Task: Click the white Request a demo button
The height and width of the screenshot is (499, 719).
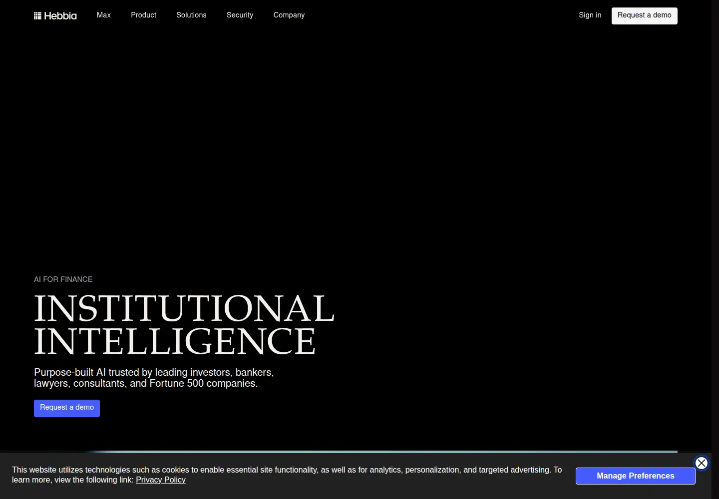Action: click(x=645, y=15)
